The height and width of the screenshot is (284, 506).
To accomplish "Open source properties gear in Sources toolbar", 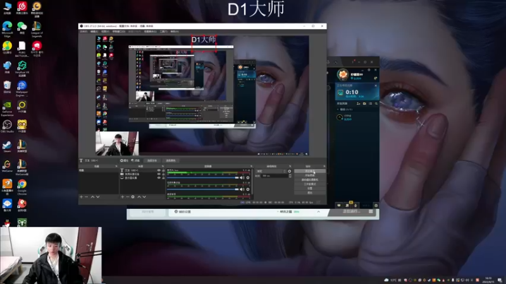I will pyautogui.click(x=133, y=197).
